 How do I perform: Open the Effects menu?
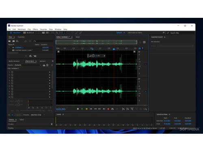[x=35, y=29]
